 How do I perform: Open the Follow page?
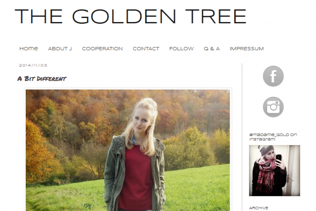click(x=181, y=49)
